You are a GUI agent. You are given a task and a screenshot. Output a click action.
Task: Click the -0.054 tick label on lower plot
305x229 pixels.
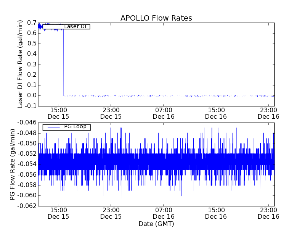pos(27,164)
